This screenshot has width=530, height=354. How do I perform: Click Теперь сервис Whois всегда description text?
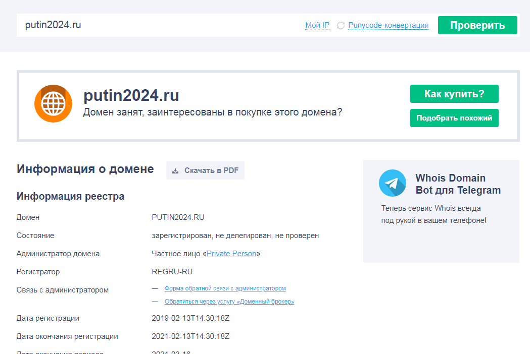pos(434,214)
